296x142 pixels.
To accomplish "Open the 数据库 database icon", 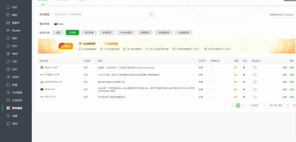I will pos(8,23).
